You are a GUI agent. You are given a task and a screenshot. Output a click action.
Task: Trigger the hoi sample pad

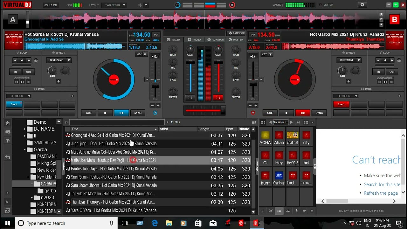[306, 158]
